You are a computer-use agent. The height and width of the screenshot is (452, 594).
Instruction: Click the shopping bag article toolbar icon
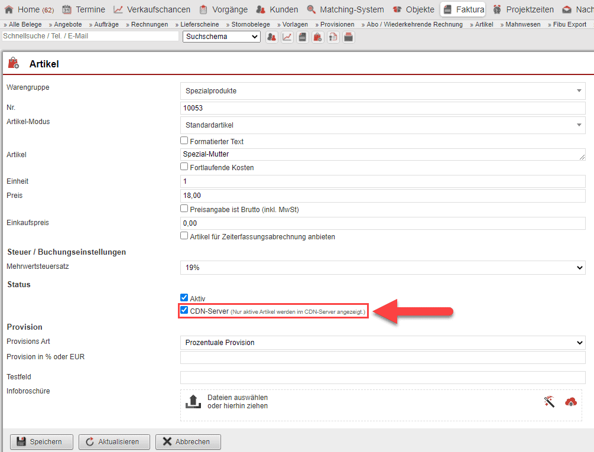point(317,37)
